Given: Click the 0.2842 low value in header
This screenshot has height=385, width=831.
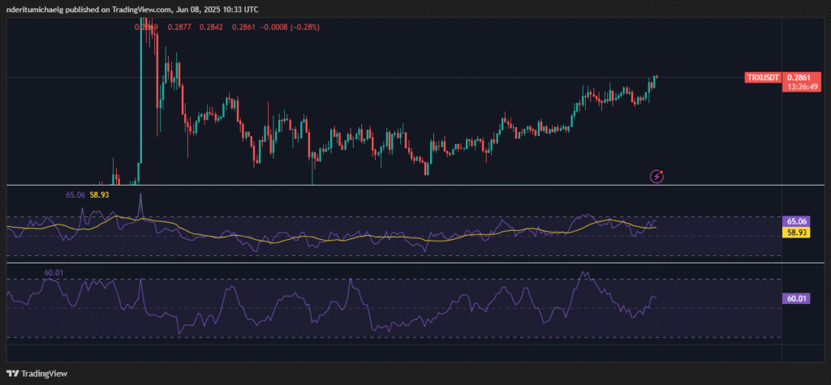Looking at the screenshot, I should click(209, 27).
